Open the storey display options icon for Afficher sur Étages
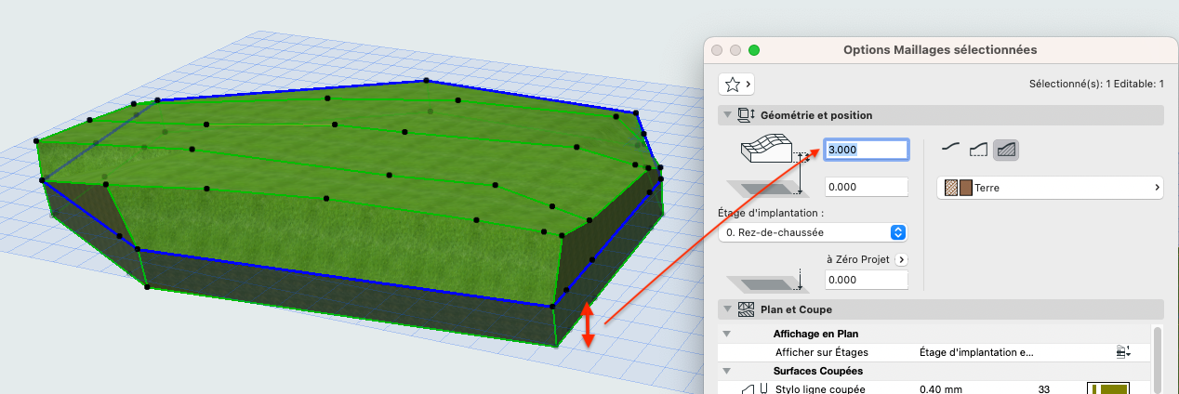The image size is (1179, 394). point(1123,352)
